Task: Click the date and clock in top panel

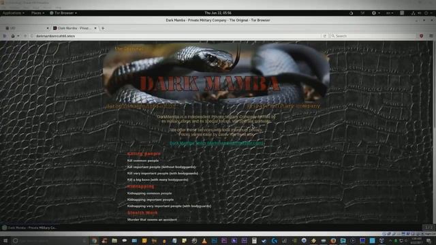Action: (x=218, y=13)
